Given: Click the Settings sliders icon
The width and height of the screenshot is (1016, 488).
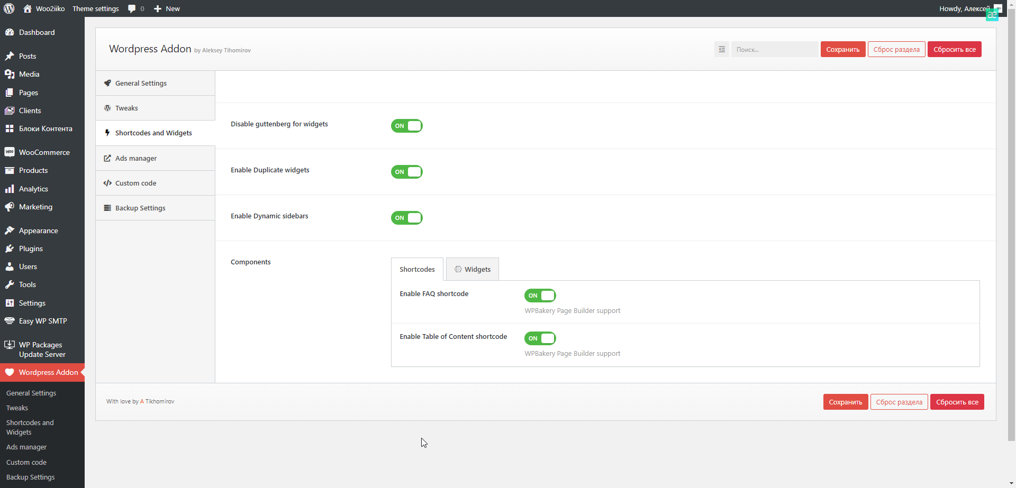Looking at the screenshot, I should 10,303.
